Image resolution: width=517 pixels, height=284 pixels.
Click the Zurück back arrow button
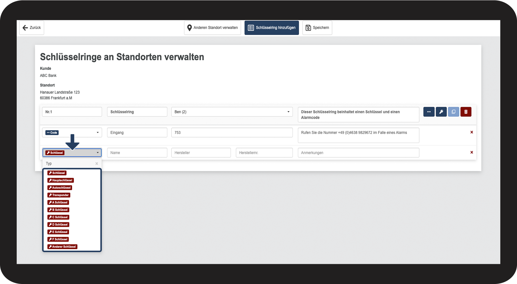click(32, 28)
